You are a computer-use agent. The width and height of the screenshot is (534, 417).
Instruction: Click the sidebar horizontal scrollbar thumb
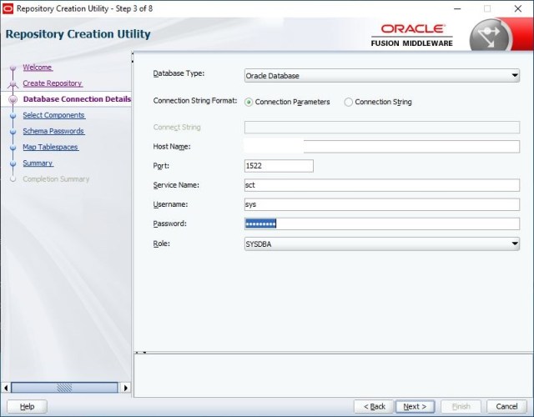tap(64, 388)
